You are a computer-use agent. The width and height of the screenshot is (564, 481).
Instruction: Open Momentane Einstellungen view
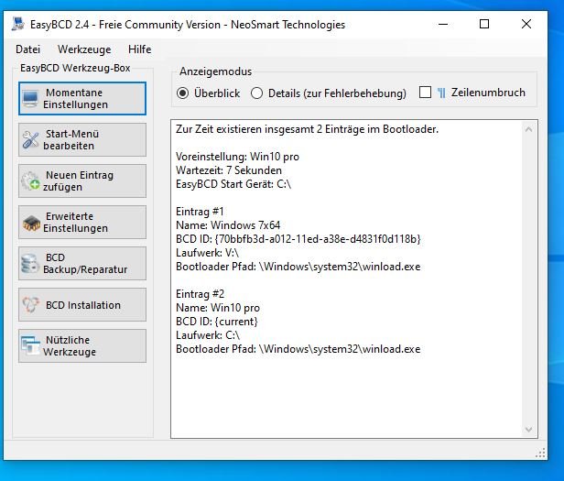tap(82, 99)
